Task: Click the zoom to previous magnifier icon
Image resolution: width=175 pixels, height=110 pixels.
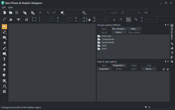Action: coord(84,13)
